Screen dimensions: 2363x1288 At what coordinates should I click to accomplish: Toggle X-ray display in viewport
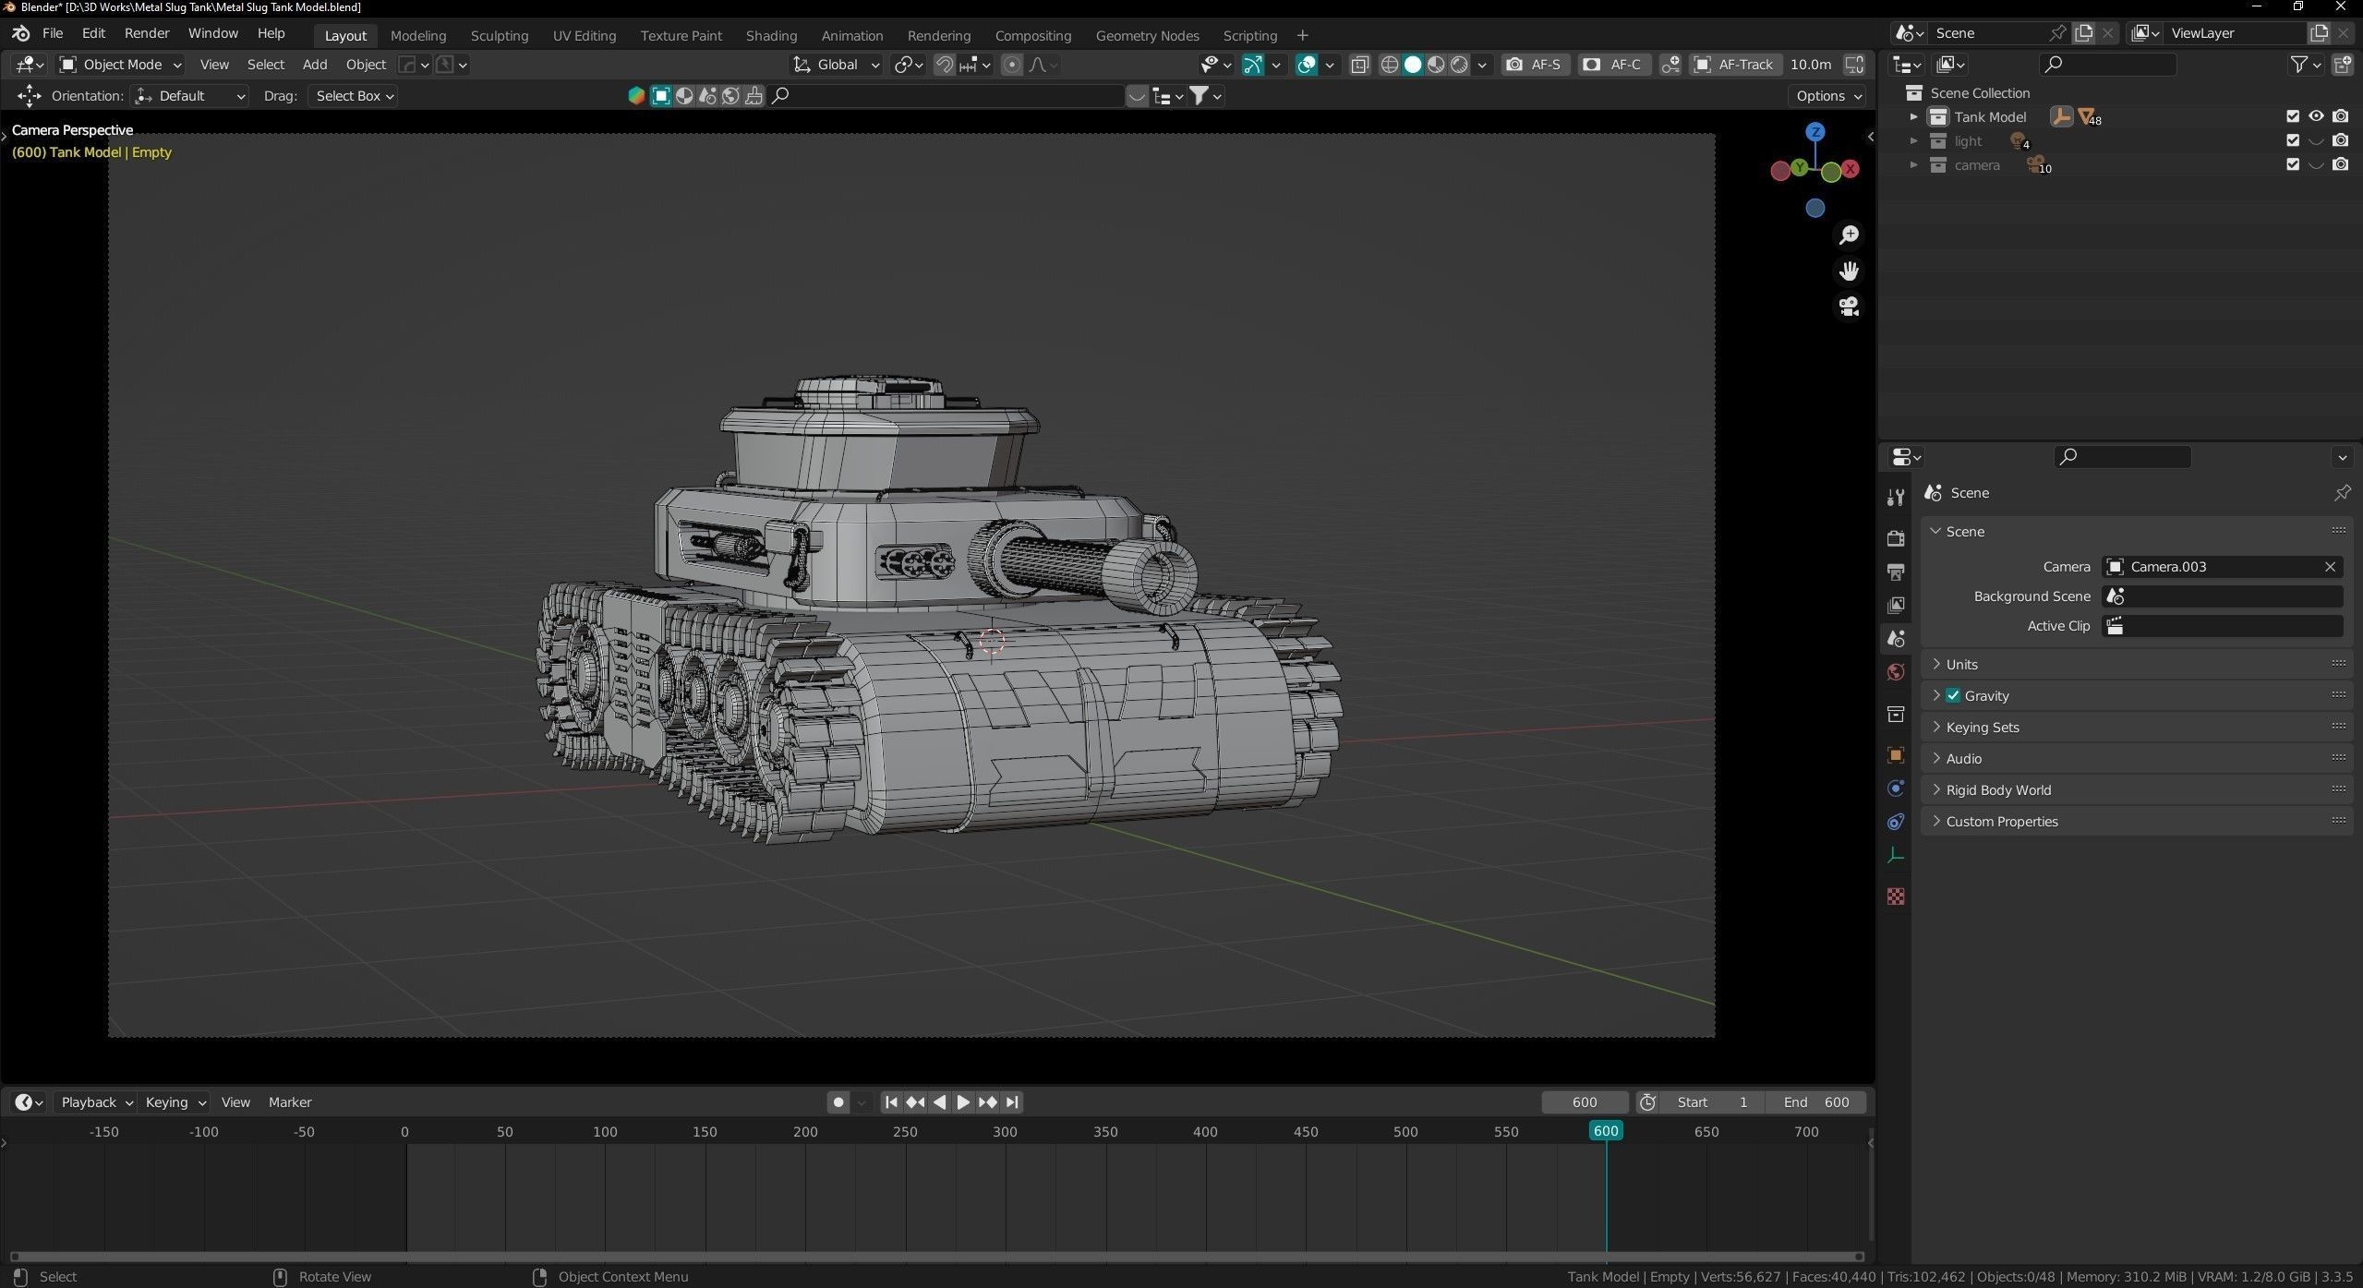[x=1359, y=65]
